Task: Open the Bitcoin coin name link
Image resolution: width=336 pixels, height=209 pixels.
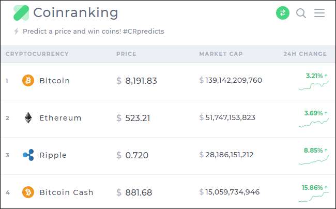Action: 54,81
